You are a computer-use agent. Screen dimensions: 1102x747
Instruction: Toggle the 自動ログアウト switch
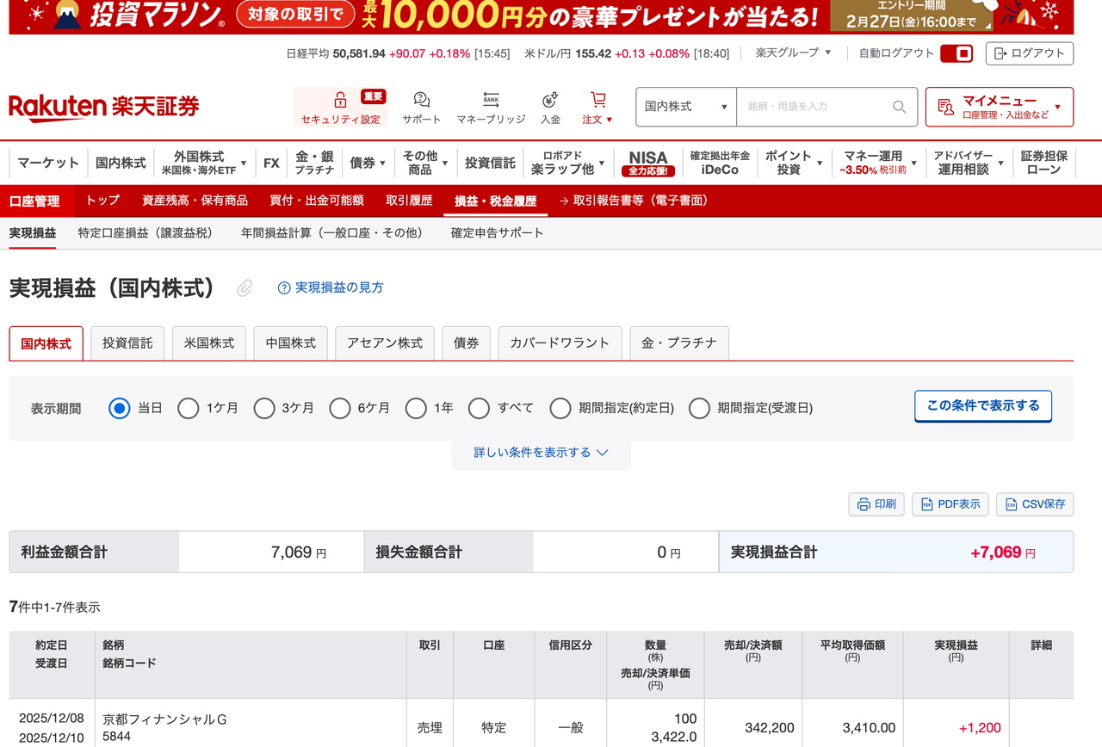pos(957,52)
